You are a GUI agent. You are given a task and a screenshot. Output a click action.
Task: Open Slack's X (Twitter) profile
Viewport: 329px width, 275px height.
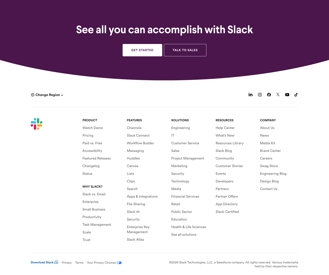(x=278, y=94)
